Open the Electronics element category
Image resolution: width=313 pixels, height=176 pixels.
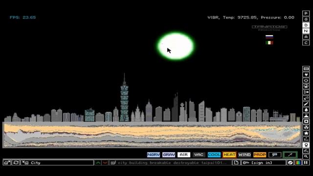[306, 75]
